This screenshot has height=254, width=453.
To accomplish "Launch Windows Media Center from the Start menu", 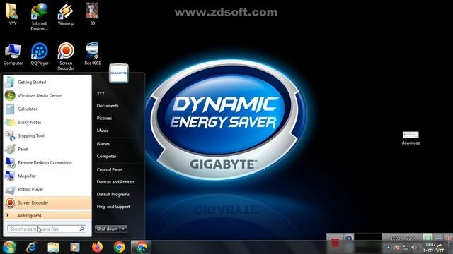I will pos(47,95).
